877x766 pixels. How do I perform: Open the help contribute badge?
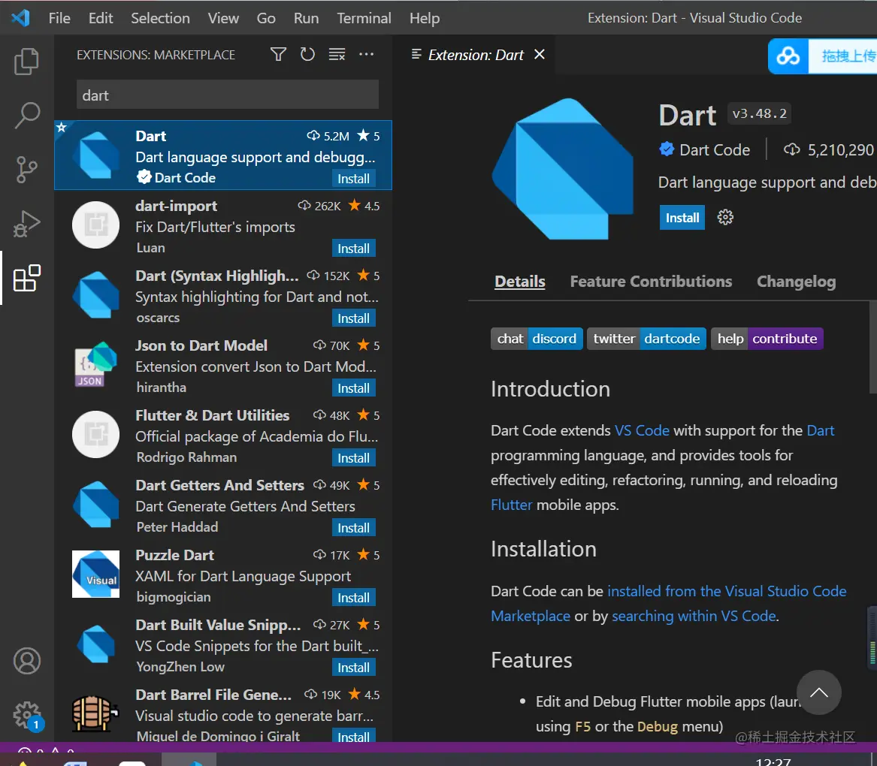[x=767, y=338]
